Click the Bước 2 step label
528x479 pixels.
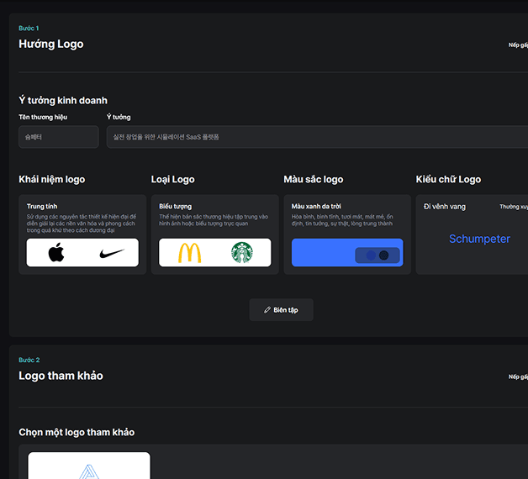(x=29, y=361)
